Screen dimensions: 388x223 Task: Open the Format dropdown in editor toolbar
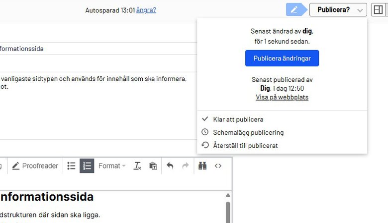[x=112, y=166]
